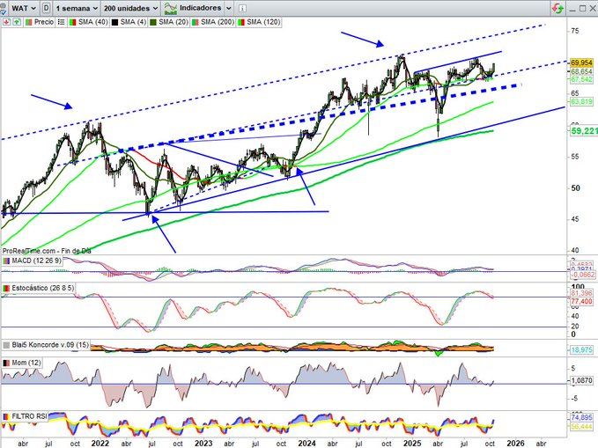This screenshot has width=598, height=448.
Task: Click the 77,400 stochastic value
Action: point(581,302)
